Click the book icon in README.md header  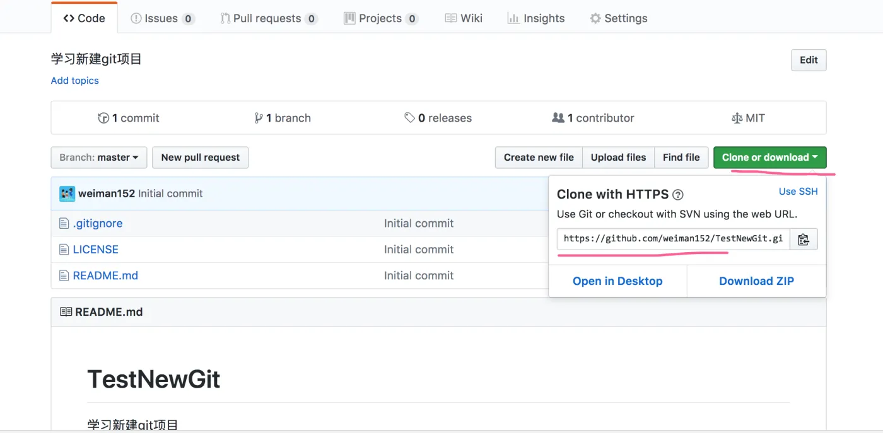[66, 312]
